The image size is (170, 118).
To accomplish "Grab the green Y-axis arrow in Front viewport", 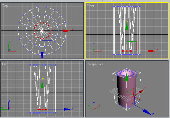I will click(x=127, y=26).
